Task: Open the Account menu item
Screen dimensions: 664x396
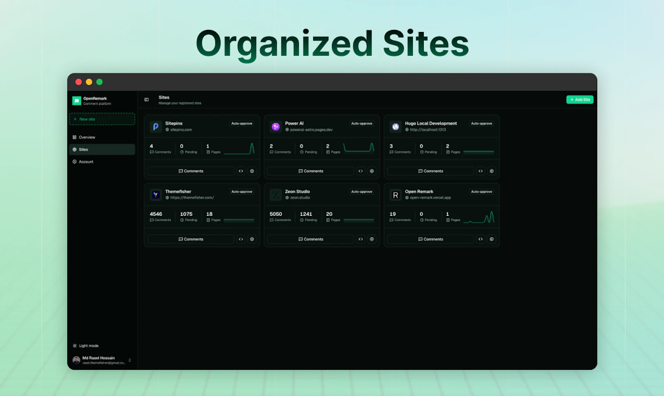Action: [102, 162]
